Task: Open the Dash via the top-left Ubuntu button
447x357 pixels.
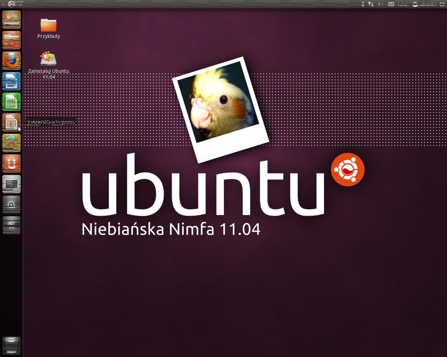Action: pos(11,4)
